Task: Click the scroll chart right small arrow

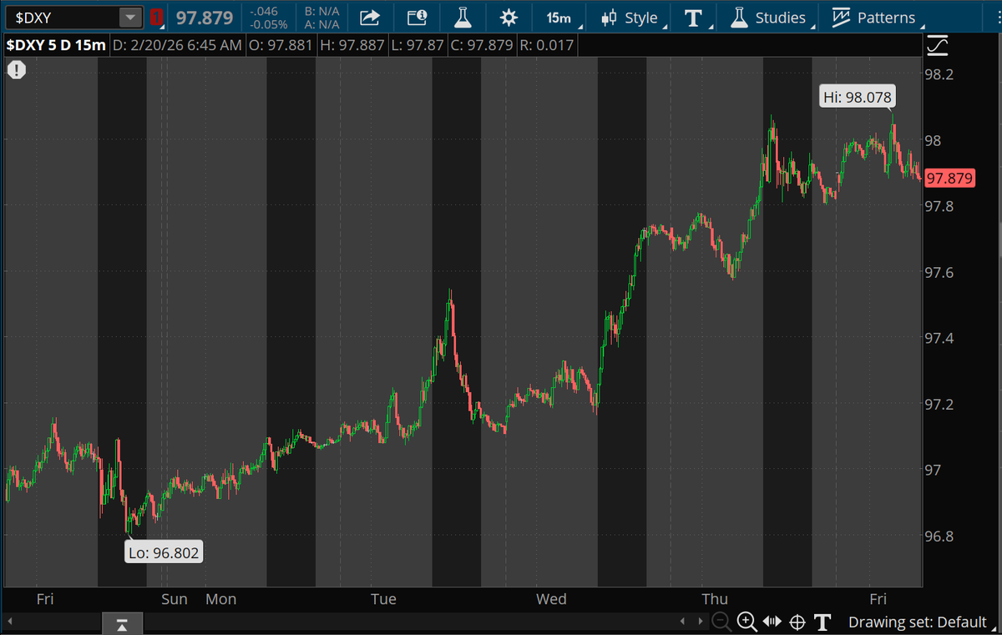Action: point(700,622)
